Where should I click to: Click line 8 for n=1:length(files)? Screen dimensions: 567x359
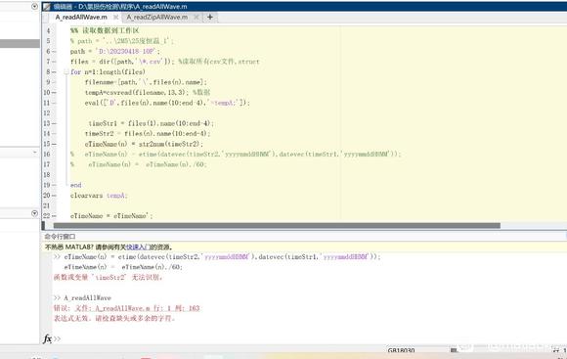[108, 72]
